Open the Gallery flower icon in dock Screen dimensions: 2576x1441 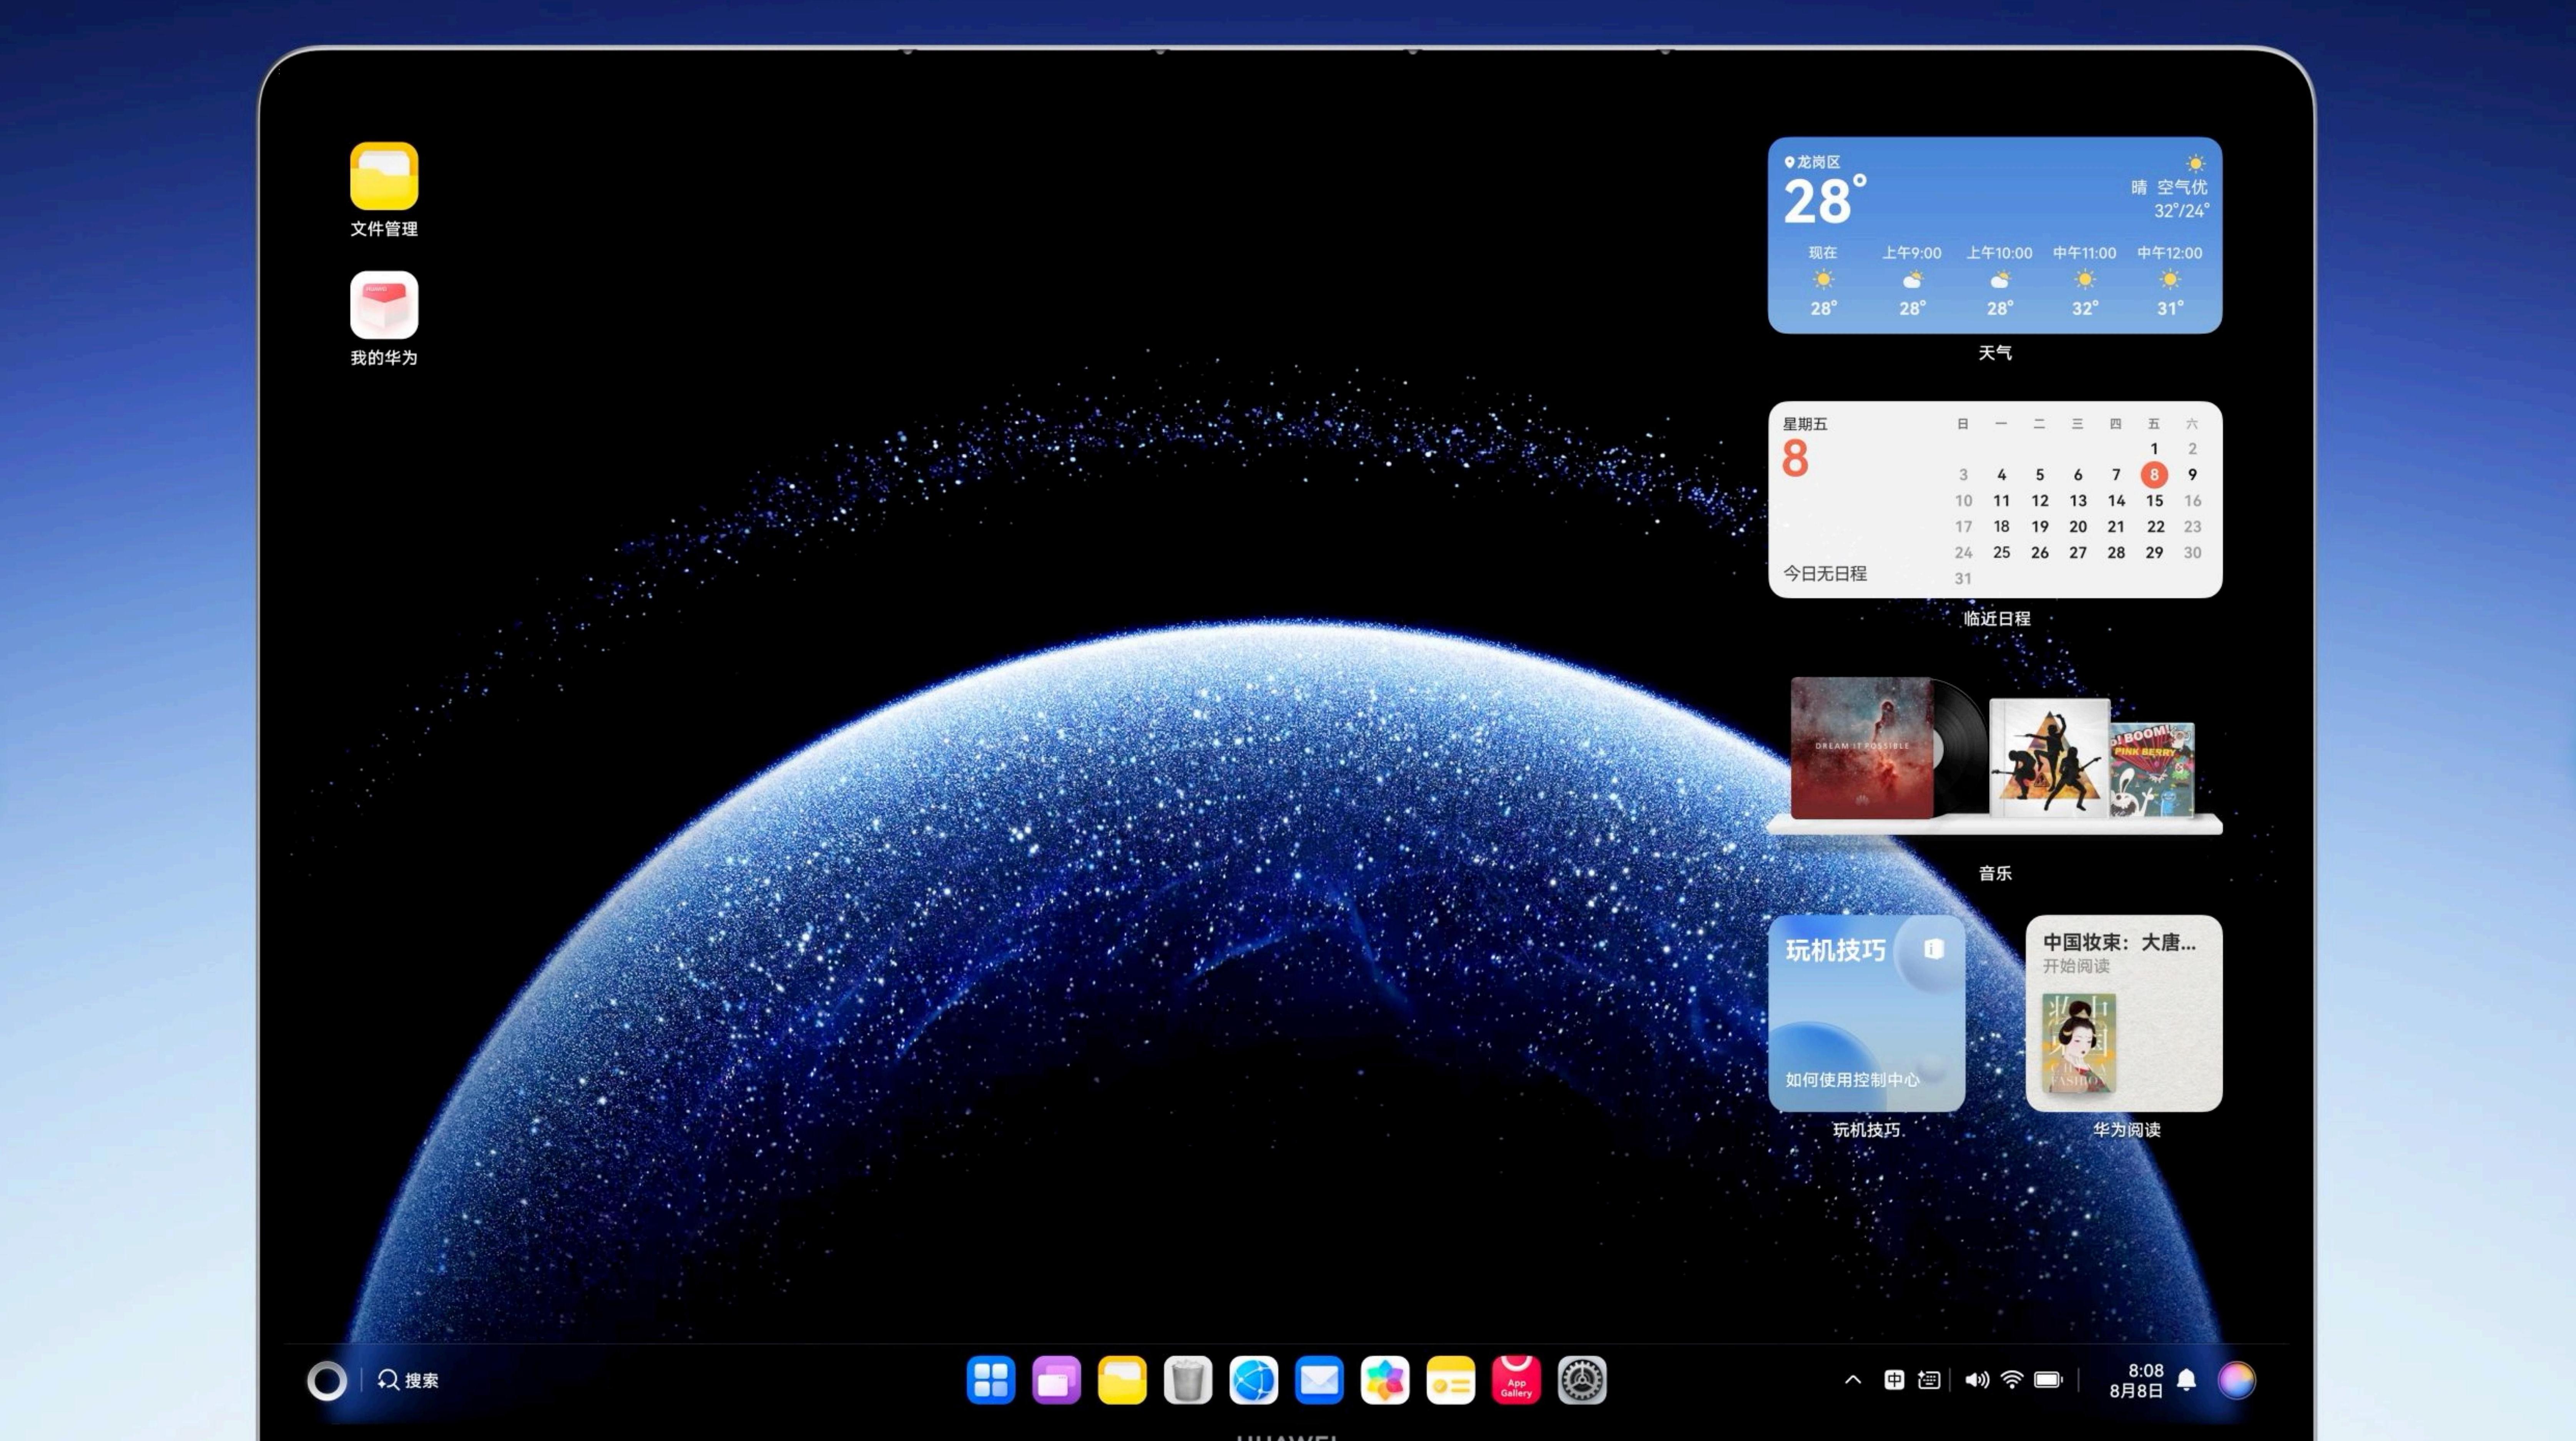pyautogui.click(x=1385, y=1380)
